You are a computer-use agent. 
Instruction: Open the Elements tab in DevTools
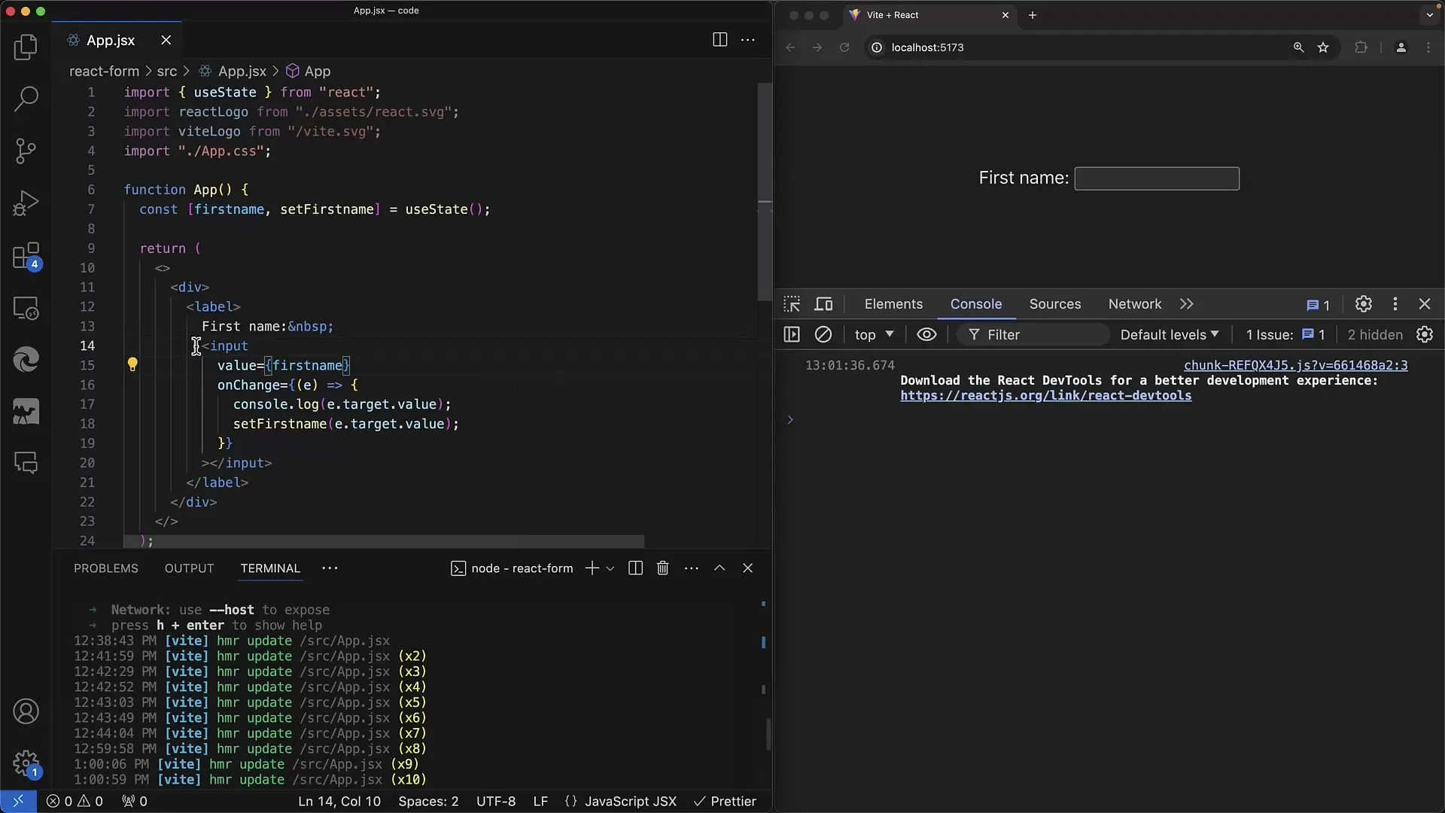893,304
